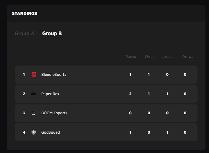The height and width of the screenshot is (153, 209).
Task: Click the Losses column header
Action: tap(167, 57)
